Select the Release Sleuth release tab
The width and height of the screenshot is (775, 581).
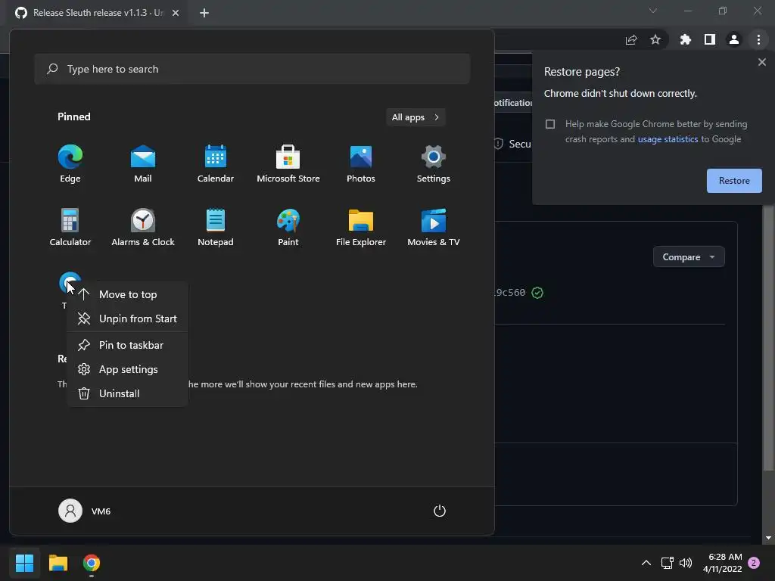click(x=97, y=13)
